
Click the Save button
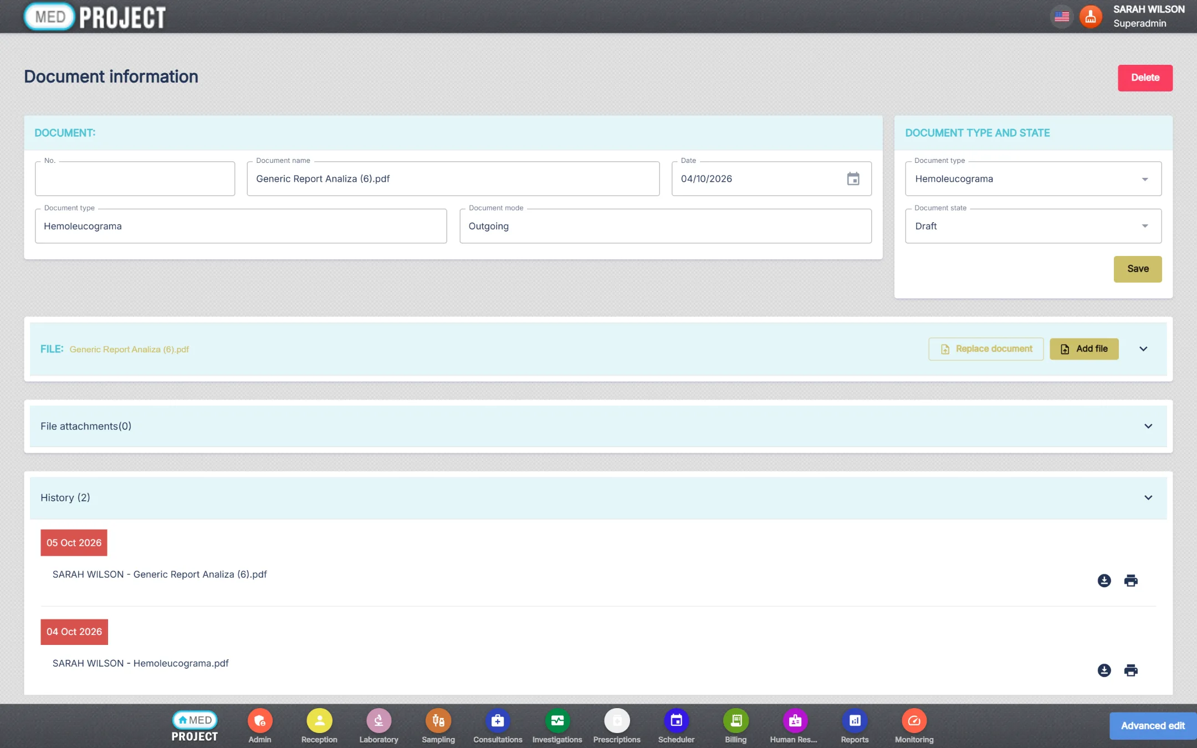click(x=1138, y=269)
